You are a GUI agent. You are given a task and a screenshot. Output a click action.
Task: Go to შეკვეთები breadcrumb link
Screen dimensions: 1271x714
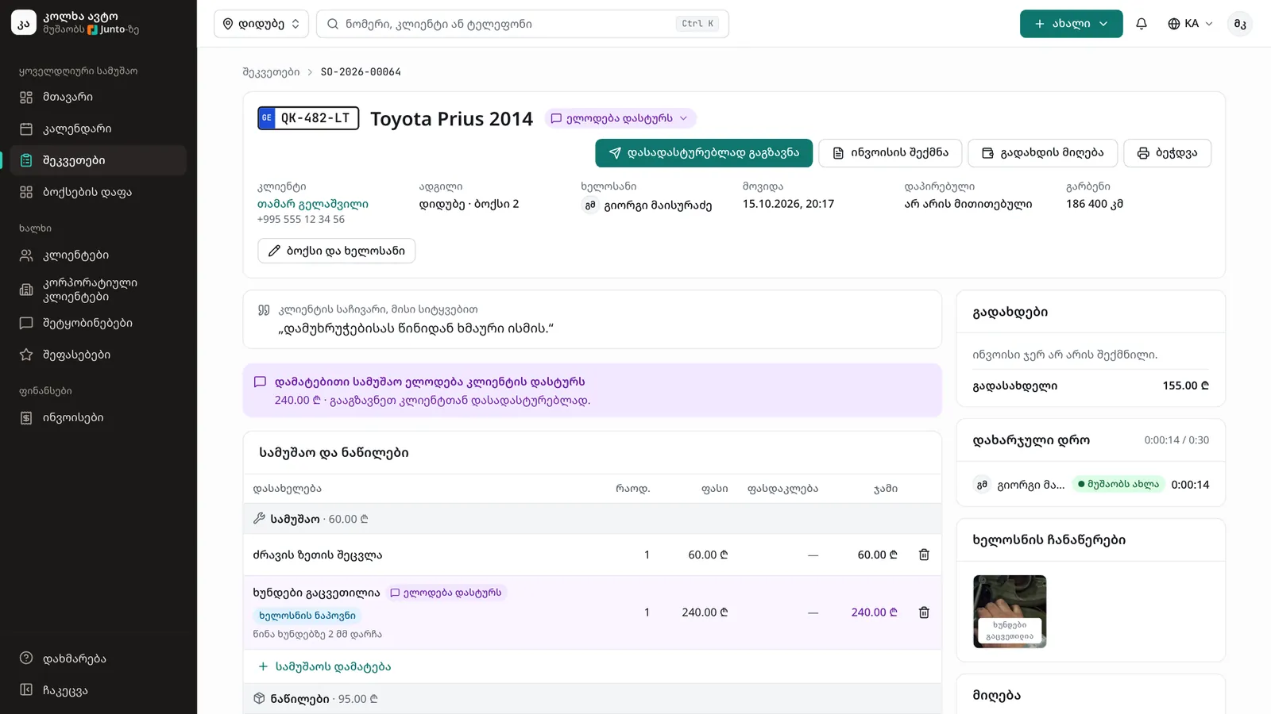pyautogui.click(x=271, y=72)
